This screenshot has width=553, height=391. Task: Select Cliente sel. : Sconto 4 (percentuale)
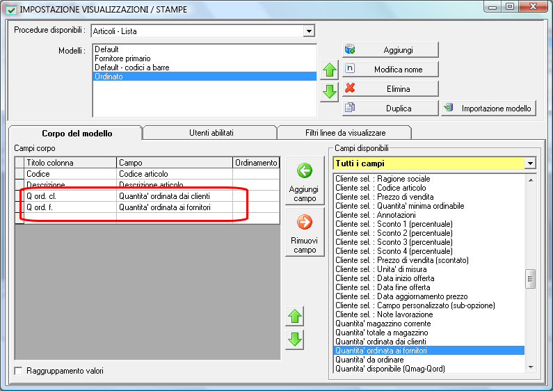pos(429,251)
